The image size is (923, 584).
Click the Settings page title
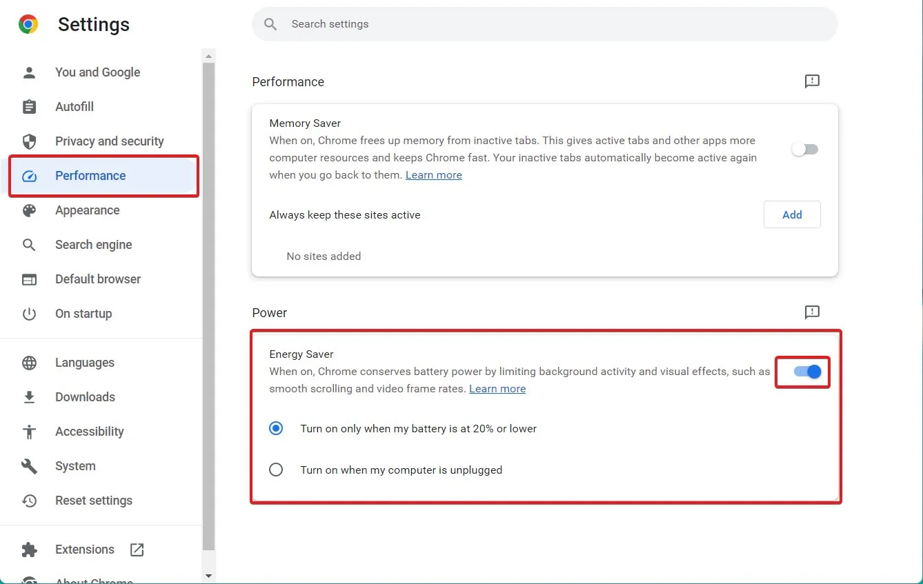(94, 25)
